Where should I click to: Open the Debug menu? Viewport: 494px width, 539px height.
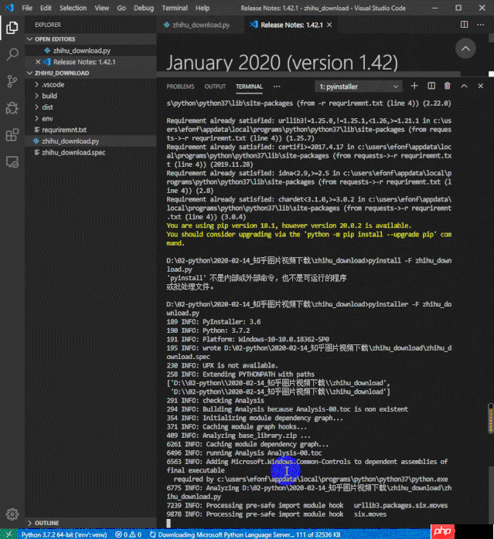point(144,8)
